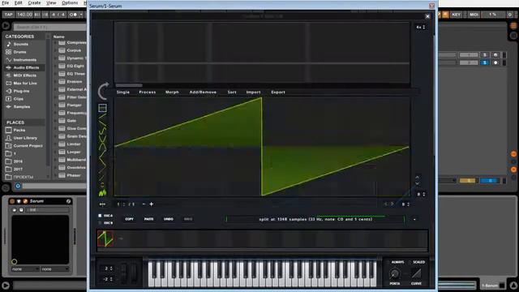The image size is (519, 292).
Task: Click the 140.00 tempo field
Action: click(x=24, y=15)
